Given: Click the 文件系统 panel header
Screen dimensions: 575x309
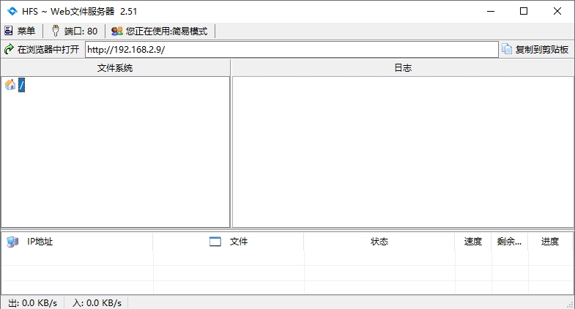Looking at the screenshot, I should tap(115, 68).
